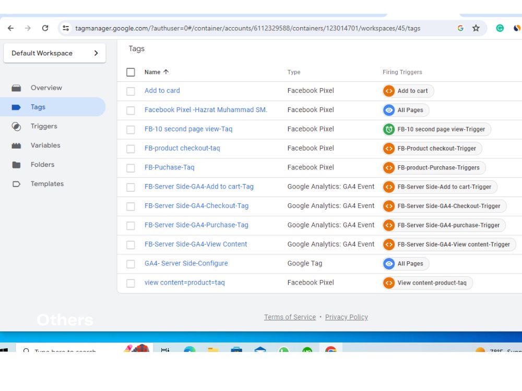
Task: Check the Add to card tag checkbox
Action: point(130,91)
